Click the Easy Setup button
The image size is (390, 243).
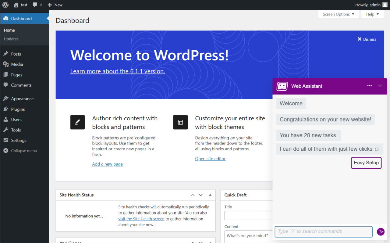pos(366,163)
